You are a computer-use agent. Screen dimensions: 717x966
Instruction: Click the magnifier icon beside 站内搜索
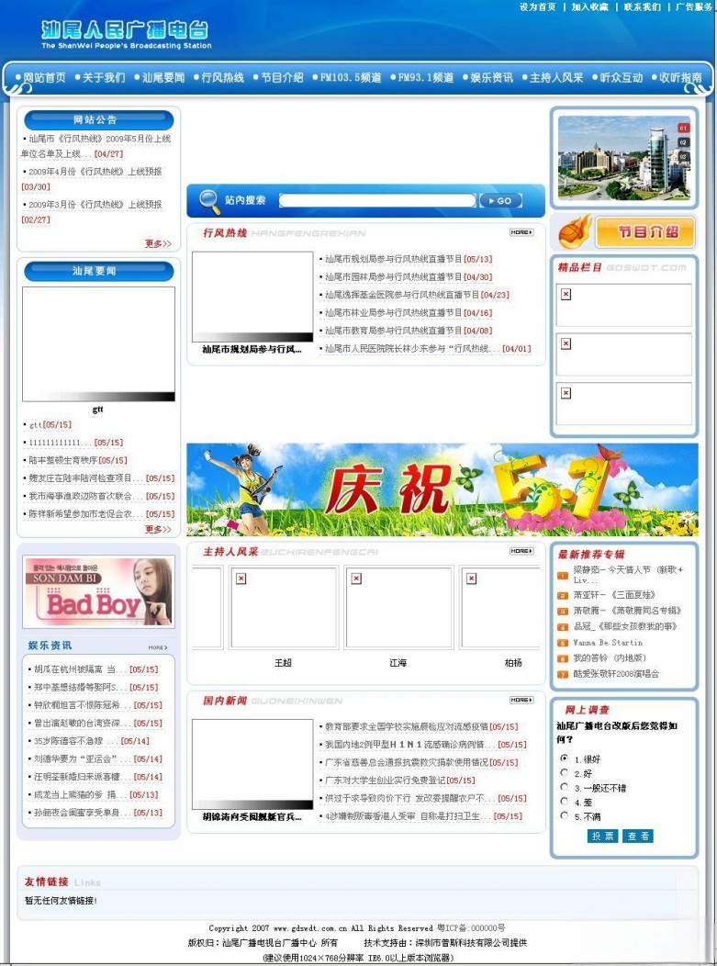pyautogui.click(x=209, y=201)
